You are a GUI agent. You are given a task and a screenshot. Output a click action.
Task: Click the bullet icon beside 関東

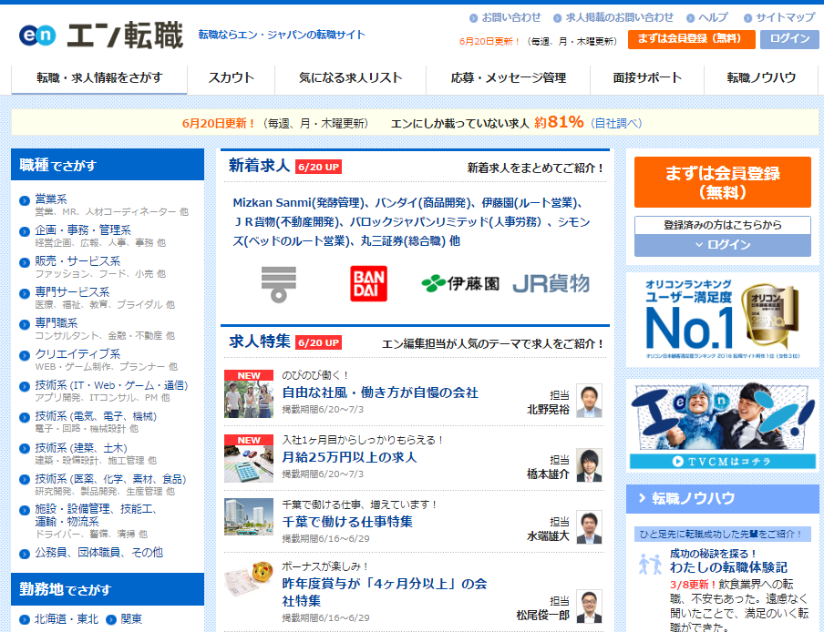[111, 620]
